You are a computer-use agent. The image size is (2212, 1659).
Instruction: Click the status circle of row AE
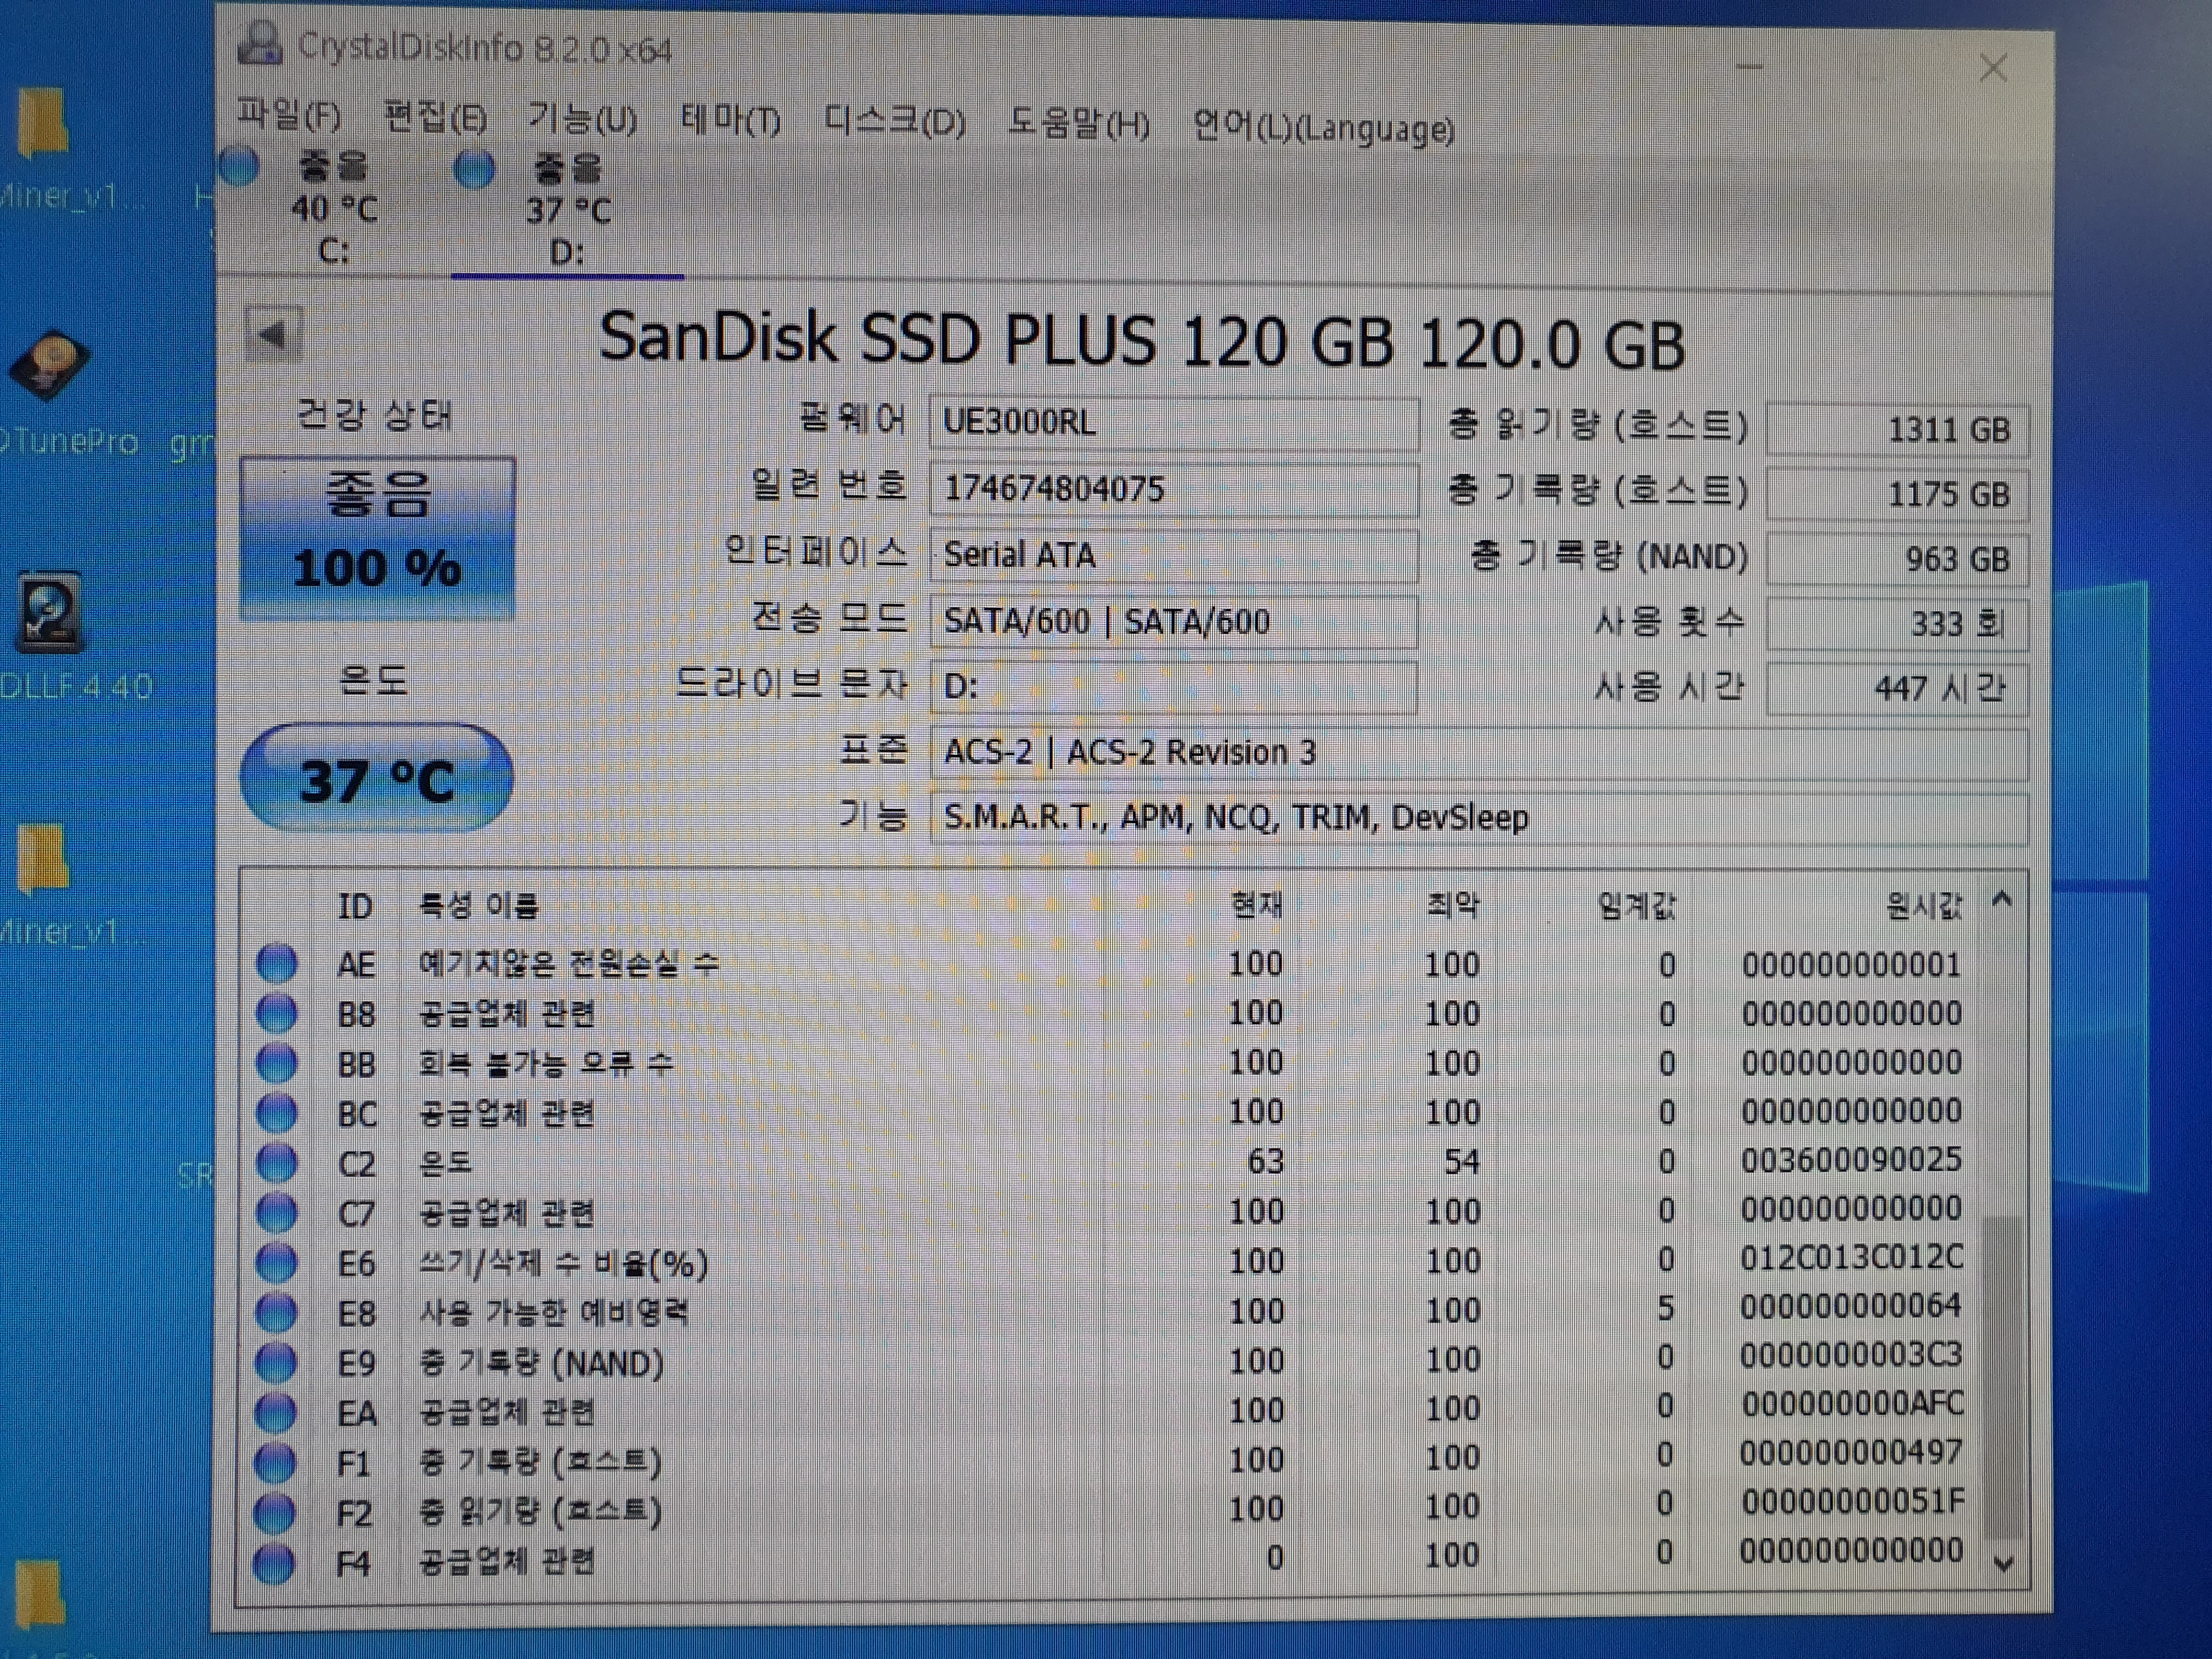pos(277,963)
